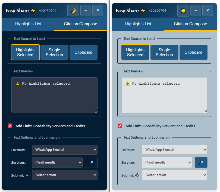Screen dimensions: 220x192
Task: Click the lightning bolt beside dark panel title
Action: click(x=33, y=11)
